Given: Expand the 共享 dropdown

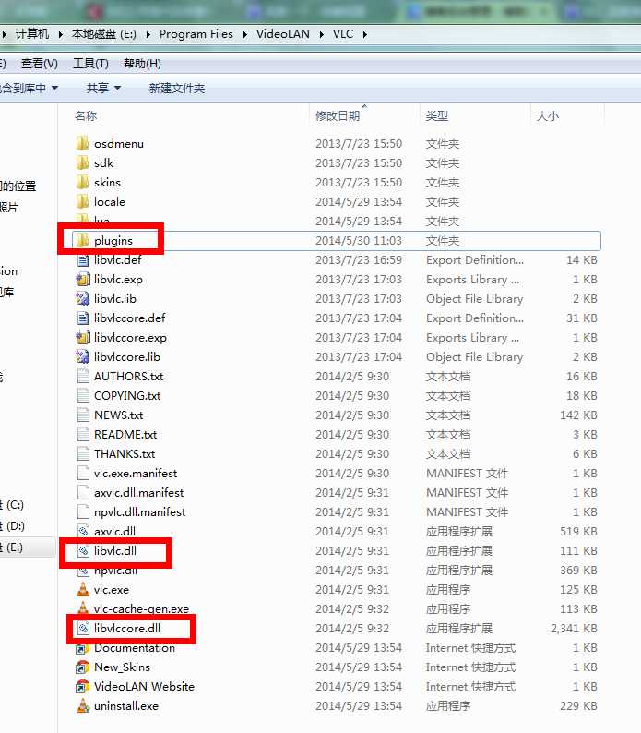Looking at the screenshot, I should [103, 88].
